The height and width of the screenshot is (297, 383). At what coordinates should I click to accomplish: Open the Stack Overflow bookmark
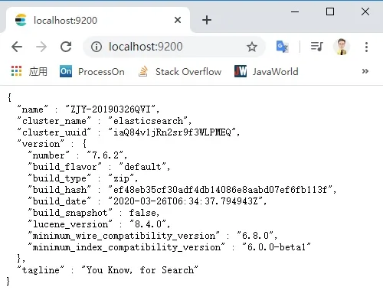(180, 71)
